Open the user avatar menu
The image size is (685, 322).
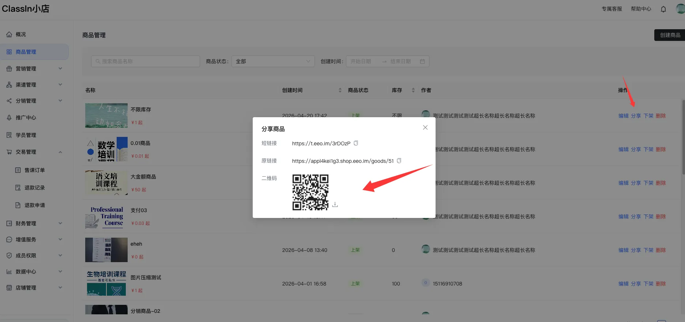coord(680,8)
